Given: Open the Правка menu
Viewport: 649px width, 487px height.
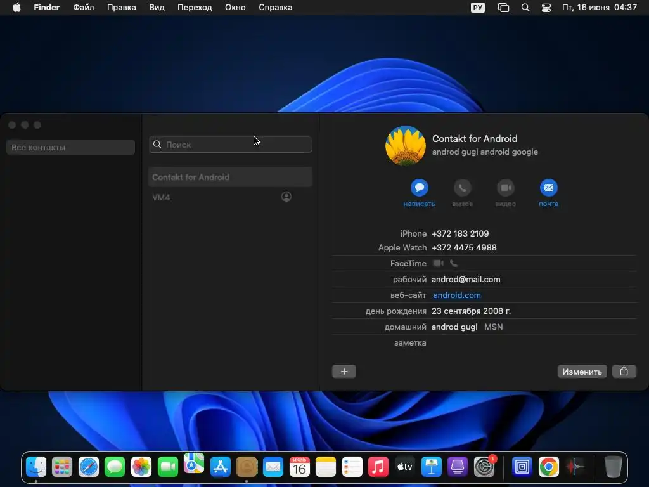Looking at the screenshot, I should [x=121, y=8].
